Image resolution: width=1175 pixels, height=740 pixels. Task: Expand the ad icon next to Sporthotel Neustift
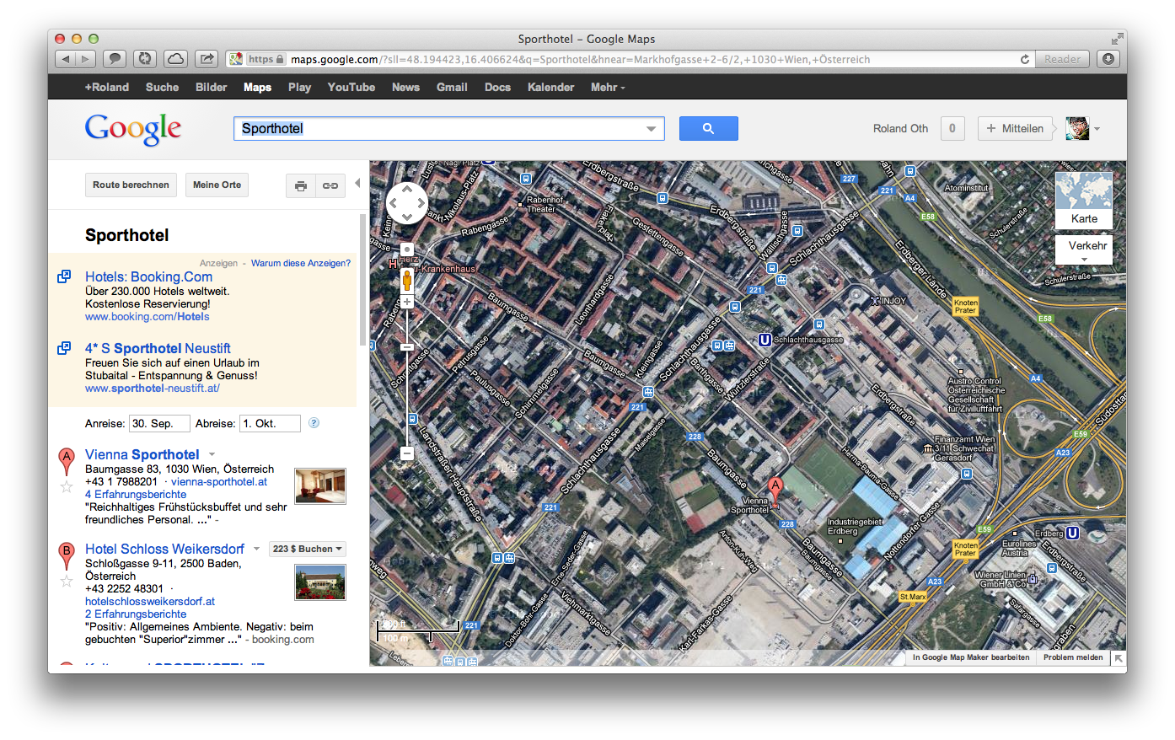tap(64, 348)
